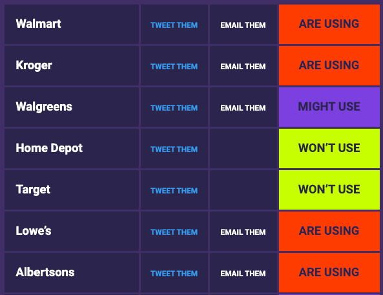Email Walgreens using Email Them link
Screen dimensions: 383x295
click(x=243, y=107)
